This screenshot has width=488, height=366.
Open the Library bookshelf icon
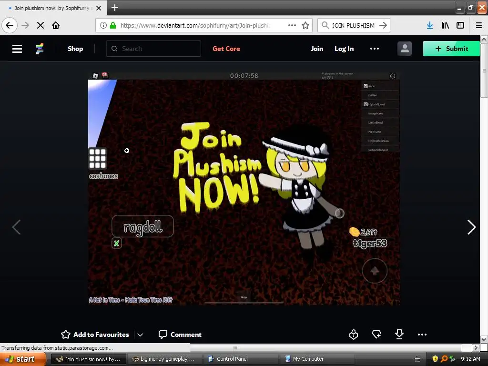pos(445,25)
